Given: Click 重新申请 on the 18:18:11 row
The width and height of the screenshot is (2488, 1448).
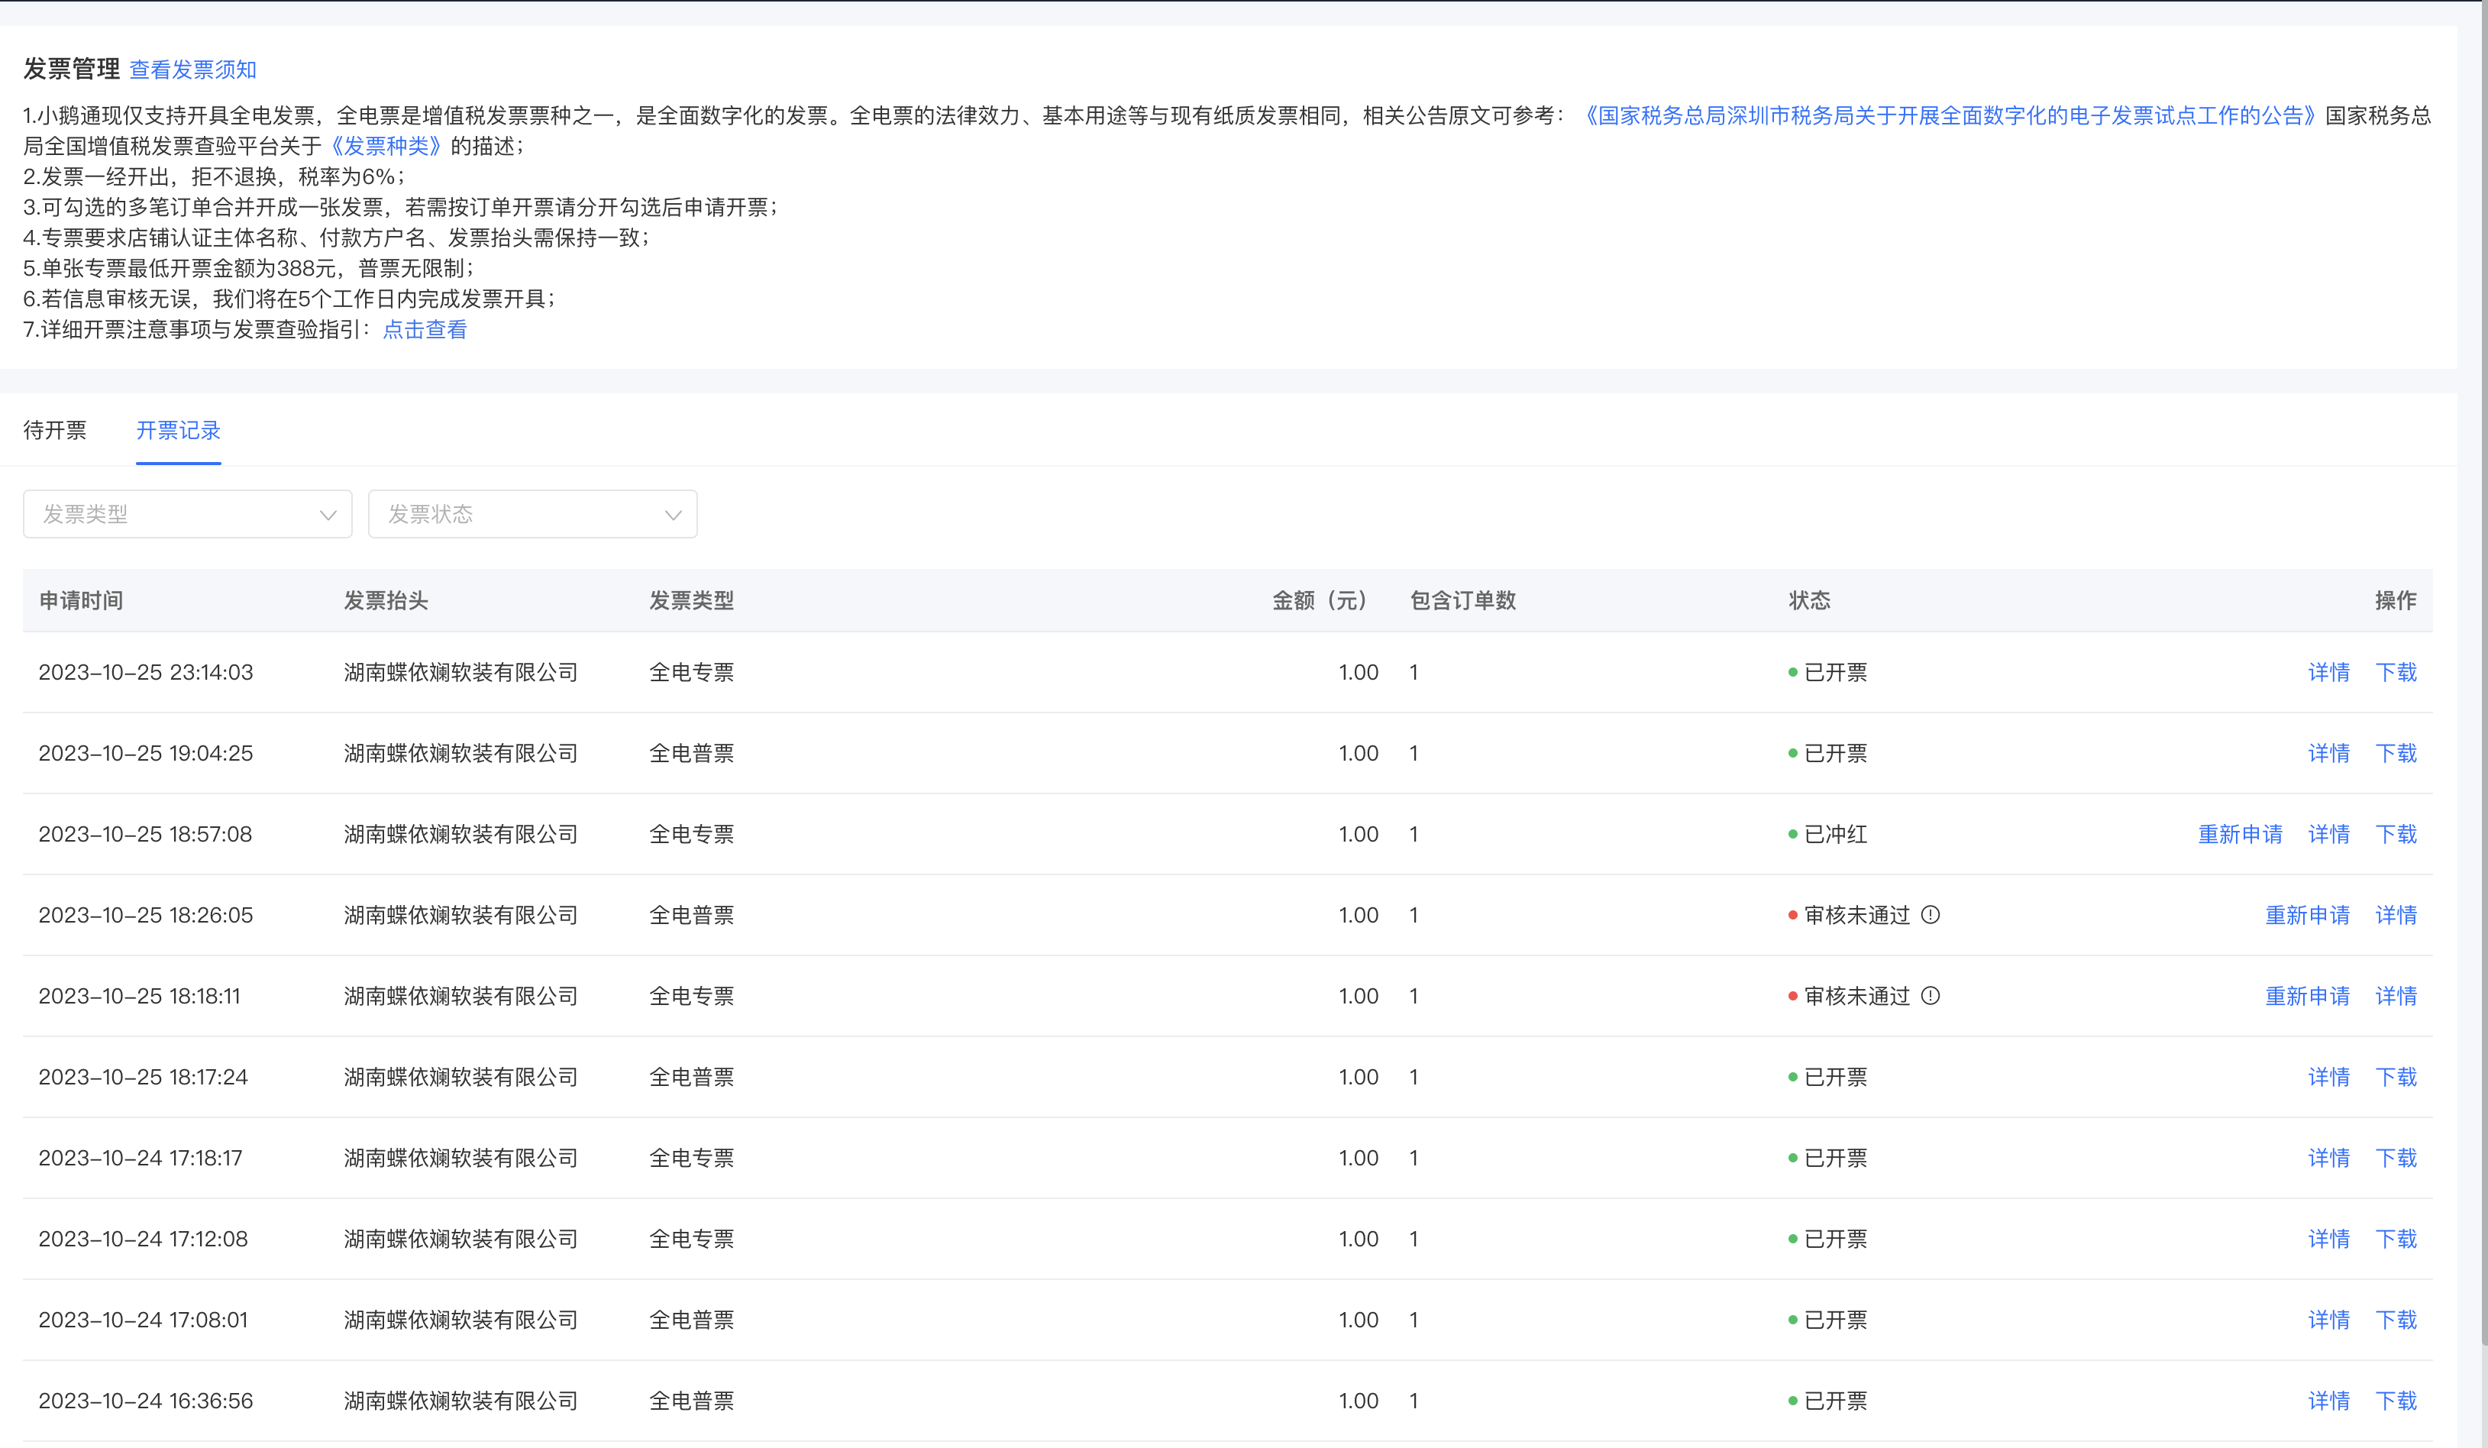Looking at the screenshot, I should [x=2307, y=996].
